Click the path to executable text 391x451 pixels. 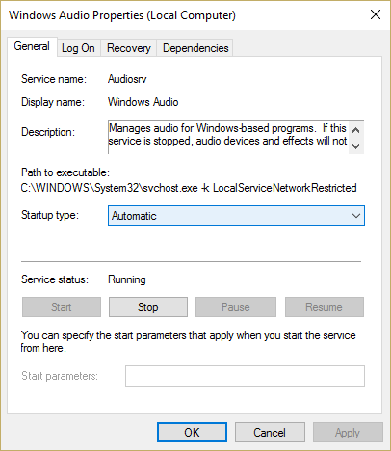(189, 188)
